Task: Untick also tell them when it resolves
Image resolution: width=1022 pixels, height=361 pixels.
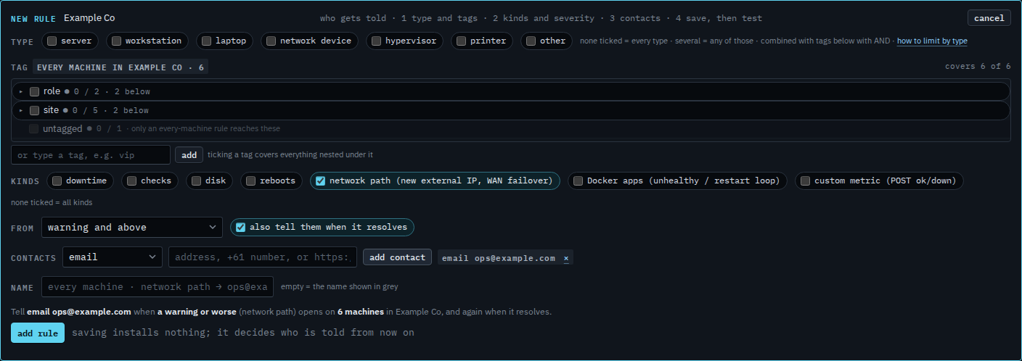Action: pyautogui.click(x=240, y=227)
